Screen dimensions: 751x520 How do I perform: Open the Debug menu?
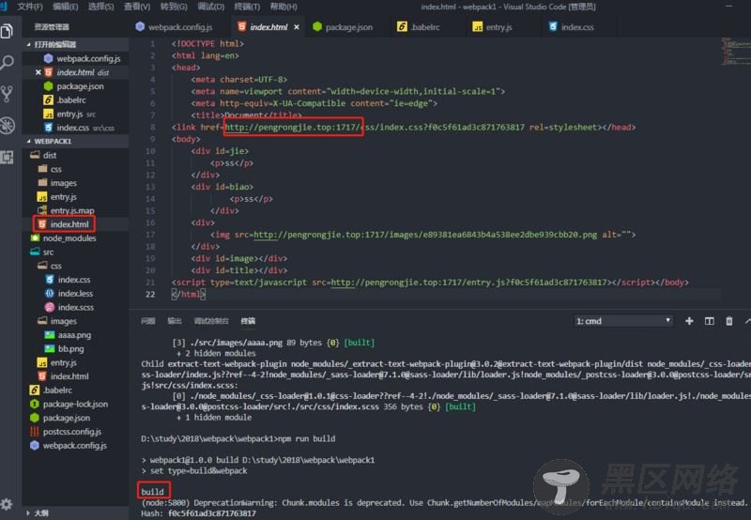(x=210, y=7)
